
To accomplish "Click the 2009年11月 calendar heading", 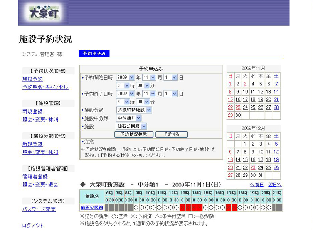I will click(253, 68).
